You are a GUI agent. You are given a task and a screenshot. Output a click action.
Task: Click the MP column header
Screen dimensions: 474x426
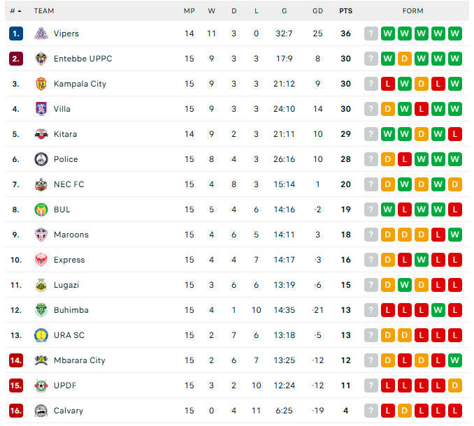coord(189,11)
